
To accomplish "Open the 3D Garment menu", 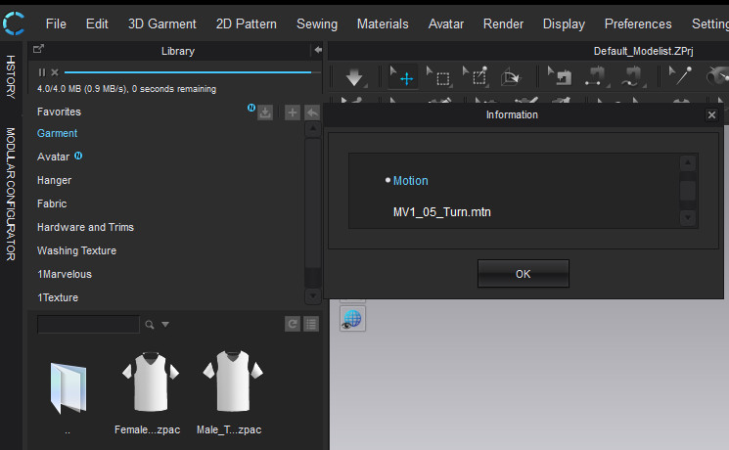I will [162, 23].
